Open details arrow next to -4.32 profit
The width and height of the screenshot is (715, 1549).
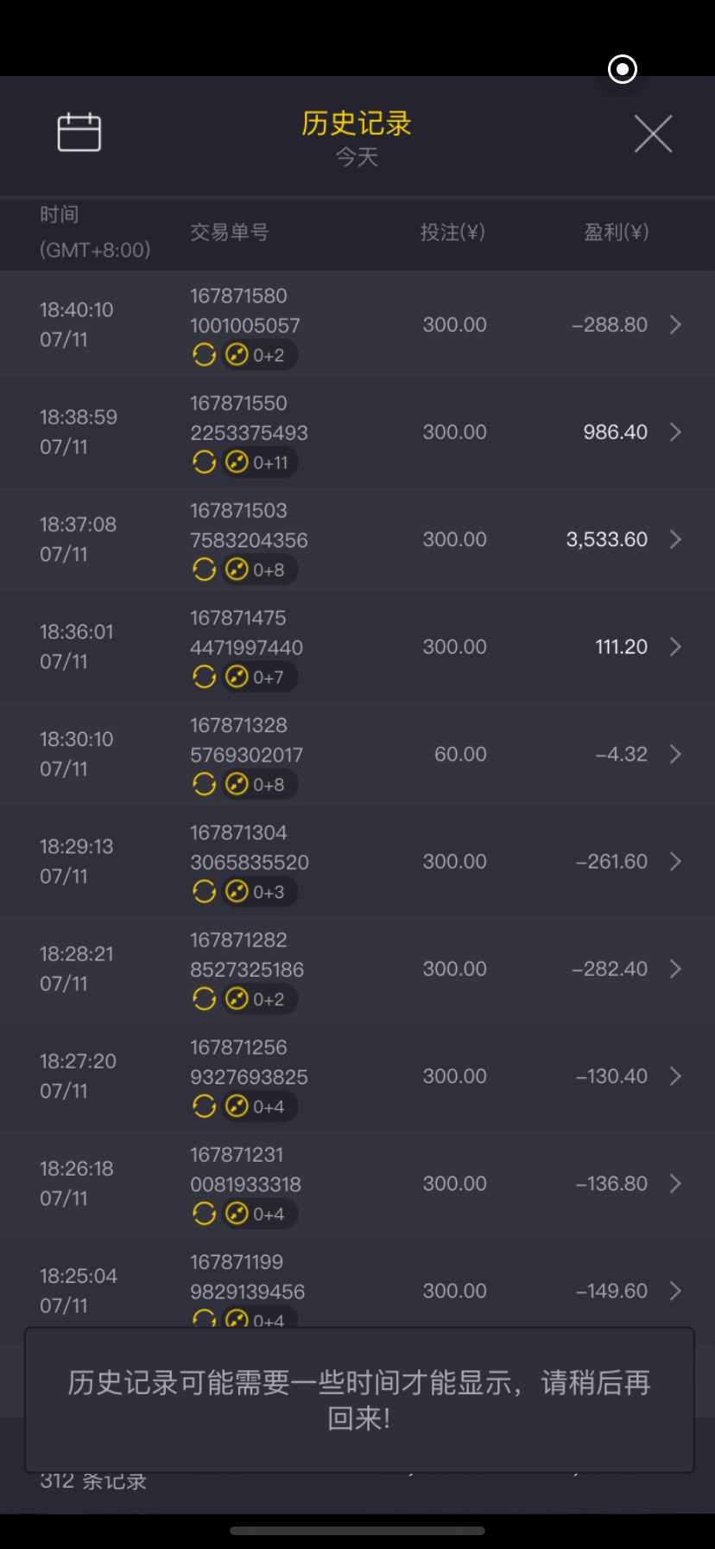pos(676,754)
